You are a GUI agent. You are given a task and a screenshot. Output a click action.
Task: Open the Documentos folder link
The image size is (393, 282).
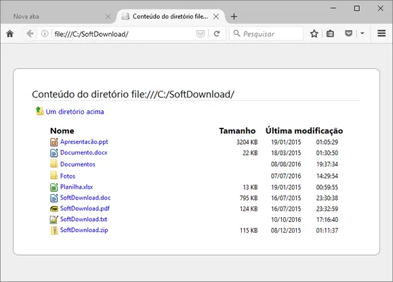pyautogui.click(x=78, y=164)
